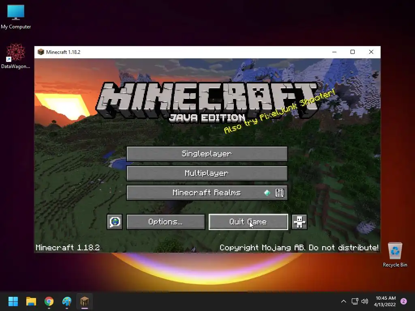The width and height of the screenshot is (415, 311).
Task: Open accessibility settings figure icon
Action: (x=299, y=222)
